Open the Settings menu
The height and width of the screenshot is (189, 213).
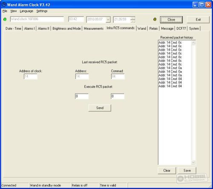click(x=42, y=11)
